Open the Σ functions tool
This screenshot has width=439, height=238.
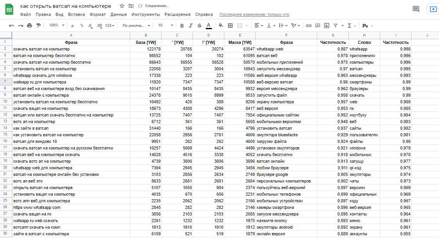349,26
